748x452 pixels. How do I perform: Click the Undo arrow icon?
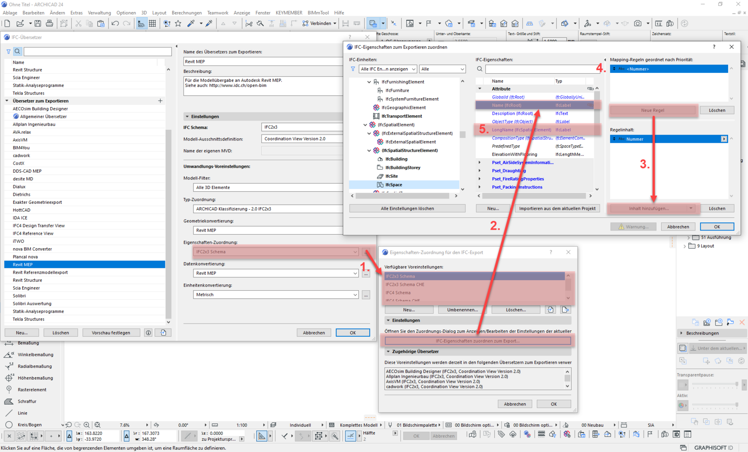[115, 24]
